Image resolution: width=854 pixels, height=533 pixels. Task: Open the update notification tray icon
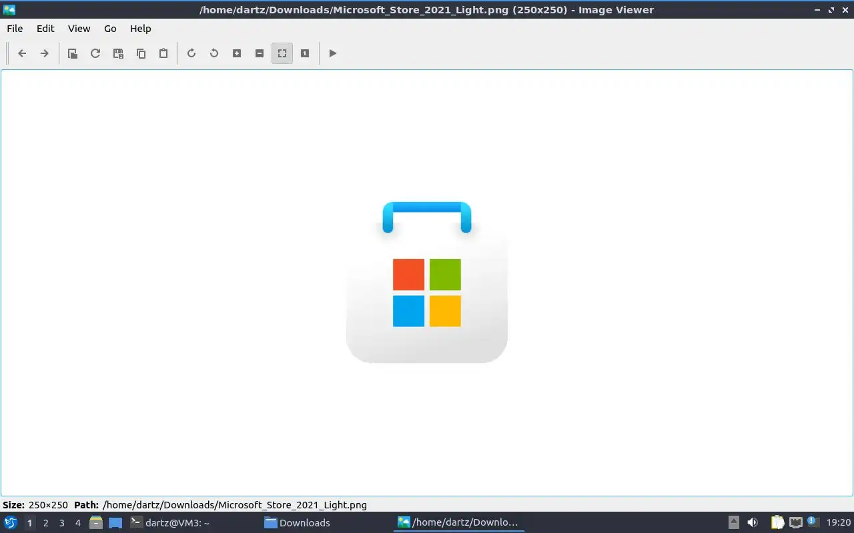[813, 522]
